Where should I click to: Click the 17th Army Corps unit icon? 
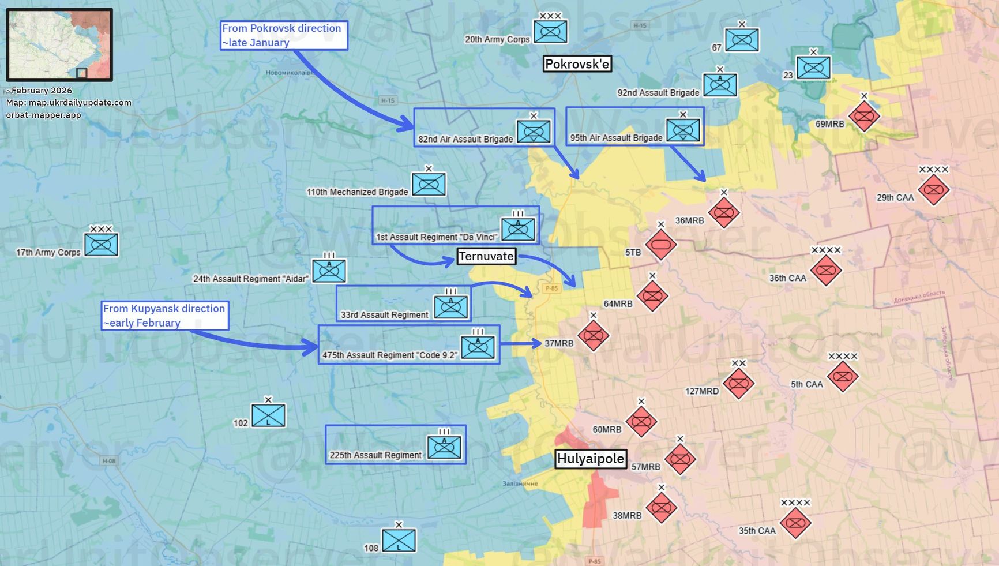coord(101,245)
